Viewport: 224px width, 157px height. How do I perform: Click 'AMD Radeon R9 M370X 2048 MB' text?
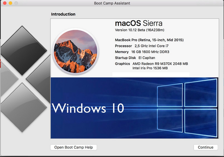(160, 64)
